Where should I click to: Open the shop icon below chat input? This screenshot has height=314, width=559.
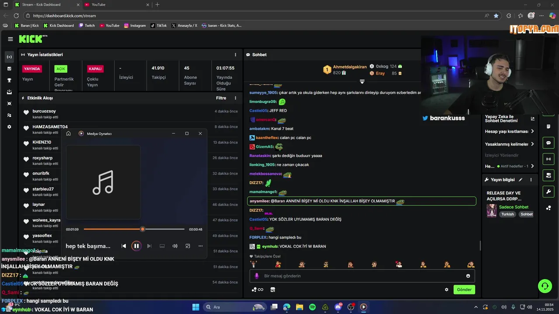coord(273,290)
